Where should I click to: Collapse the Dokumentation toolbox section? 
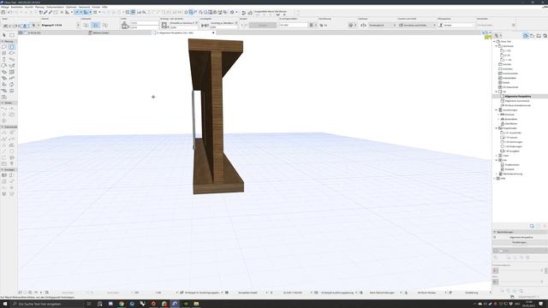(x=3, y=127)
